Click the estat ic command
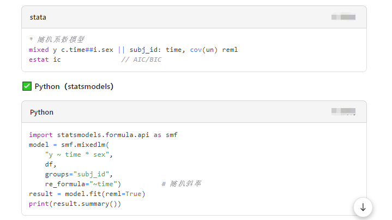Image resolution: width=392 pixels, height=220 pixels. (45, 59)
